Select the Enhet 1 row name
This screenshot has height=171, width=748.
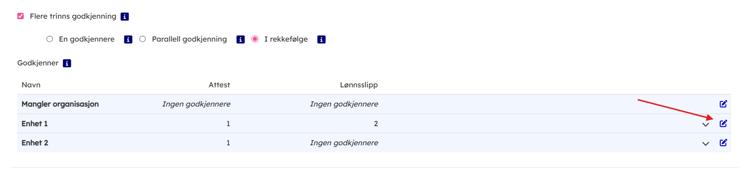click(35, 123)
